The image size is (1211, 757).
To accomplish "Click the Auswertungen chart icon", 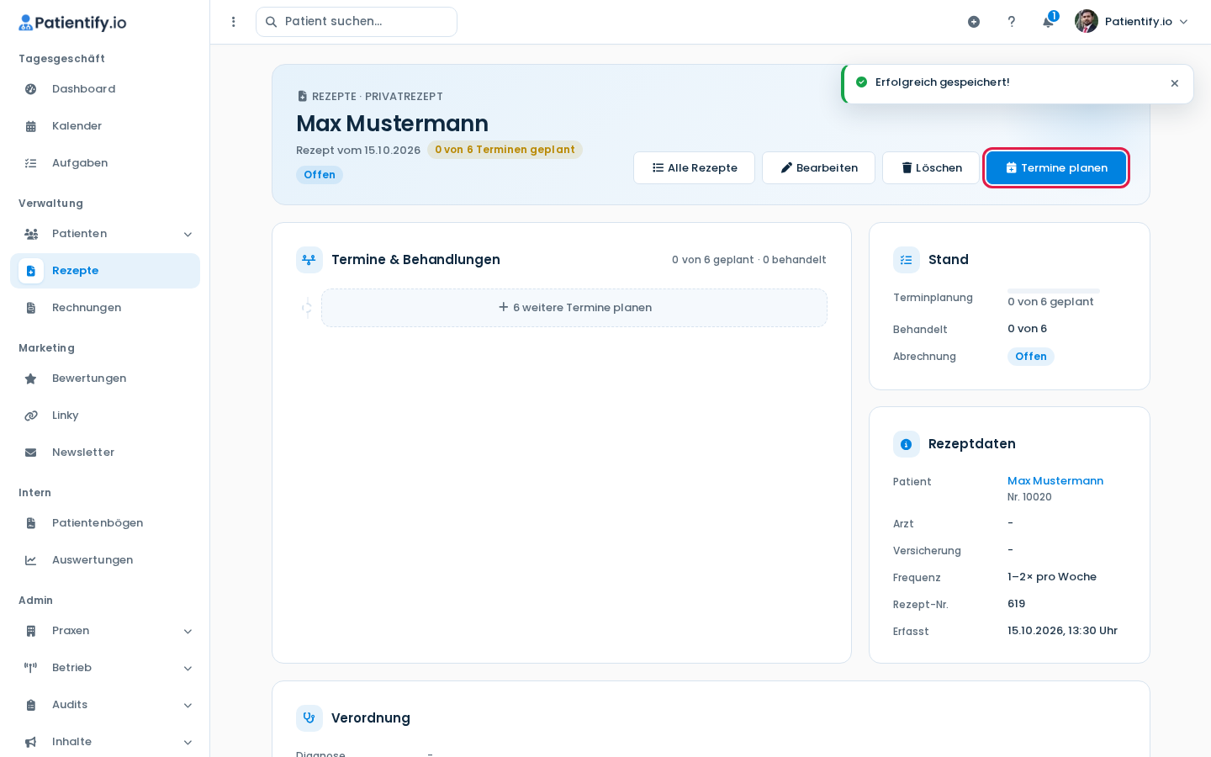I will click(31, 560).
